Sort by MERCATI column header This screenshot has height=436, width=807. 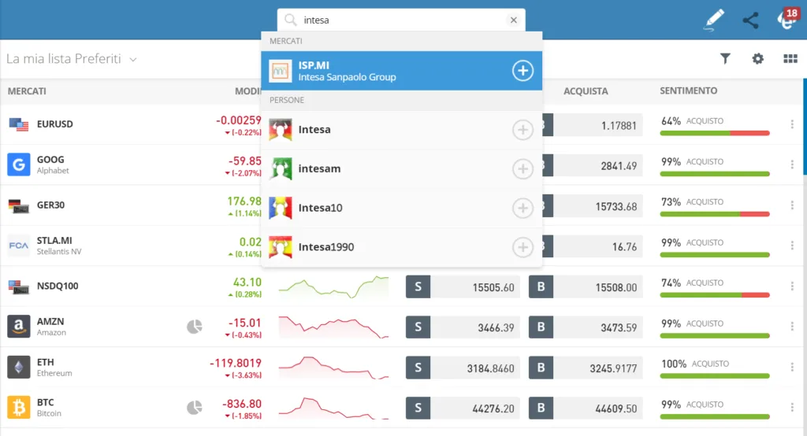click(x=27, y=91)
